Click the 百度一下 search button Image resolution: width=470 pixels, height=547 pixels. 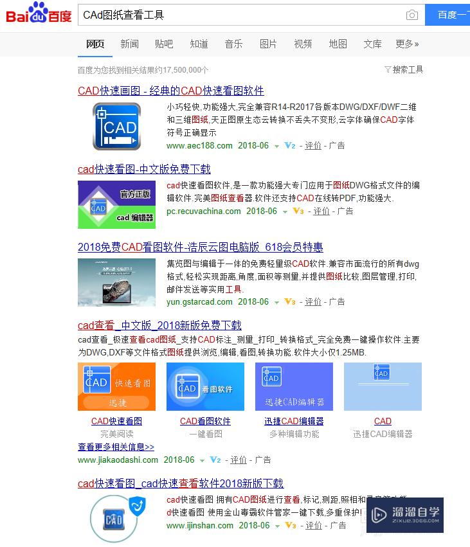[447, 15]
